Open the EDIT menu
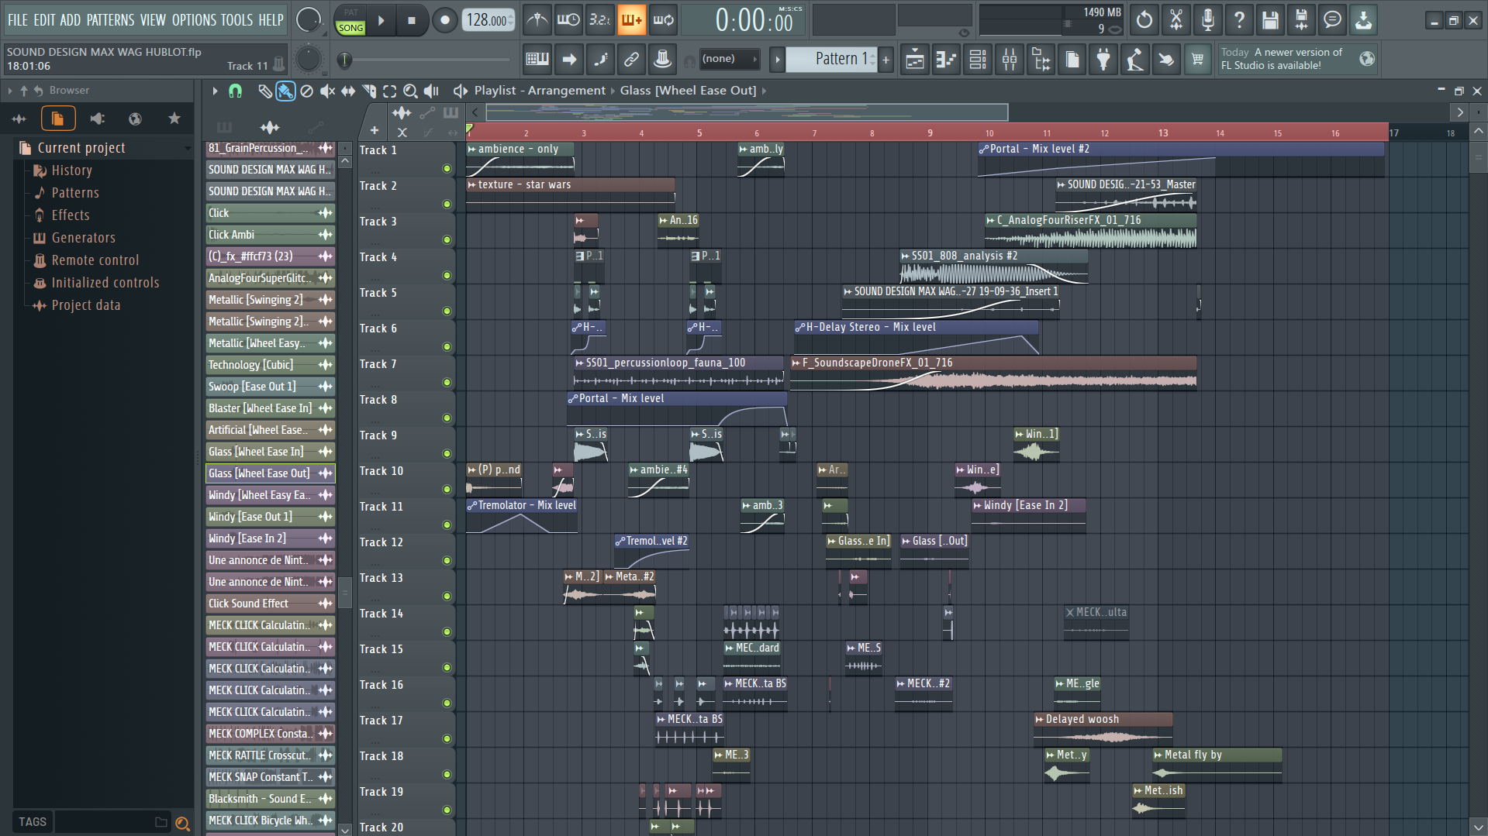Image resolution: width=1488 pixels, height=836 pixels. click(44, 20)
